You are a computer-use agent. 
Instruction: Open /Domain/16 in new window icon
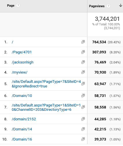pyautogui.click(x=83, y=139)
